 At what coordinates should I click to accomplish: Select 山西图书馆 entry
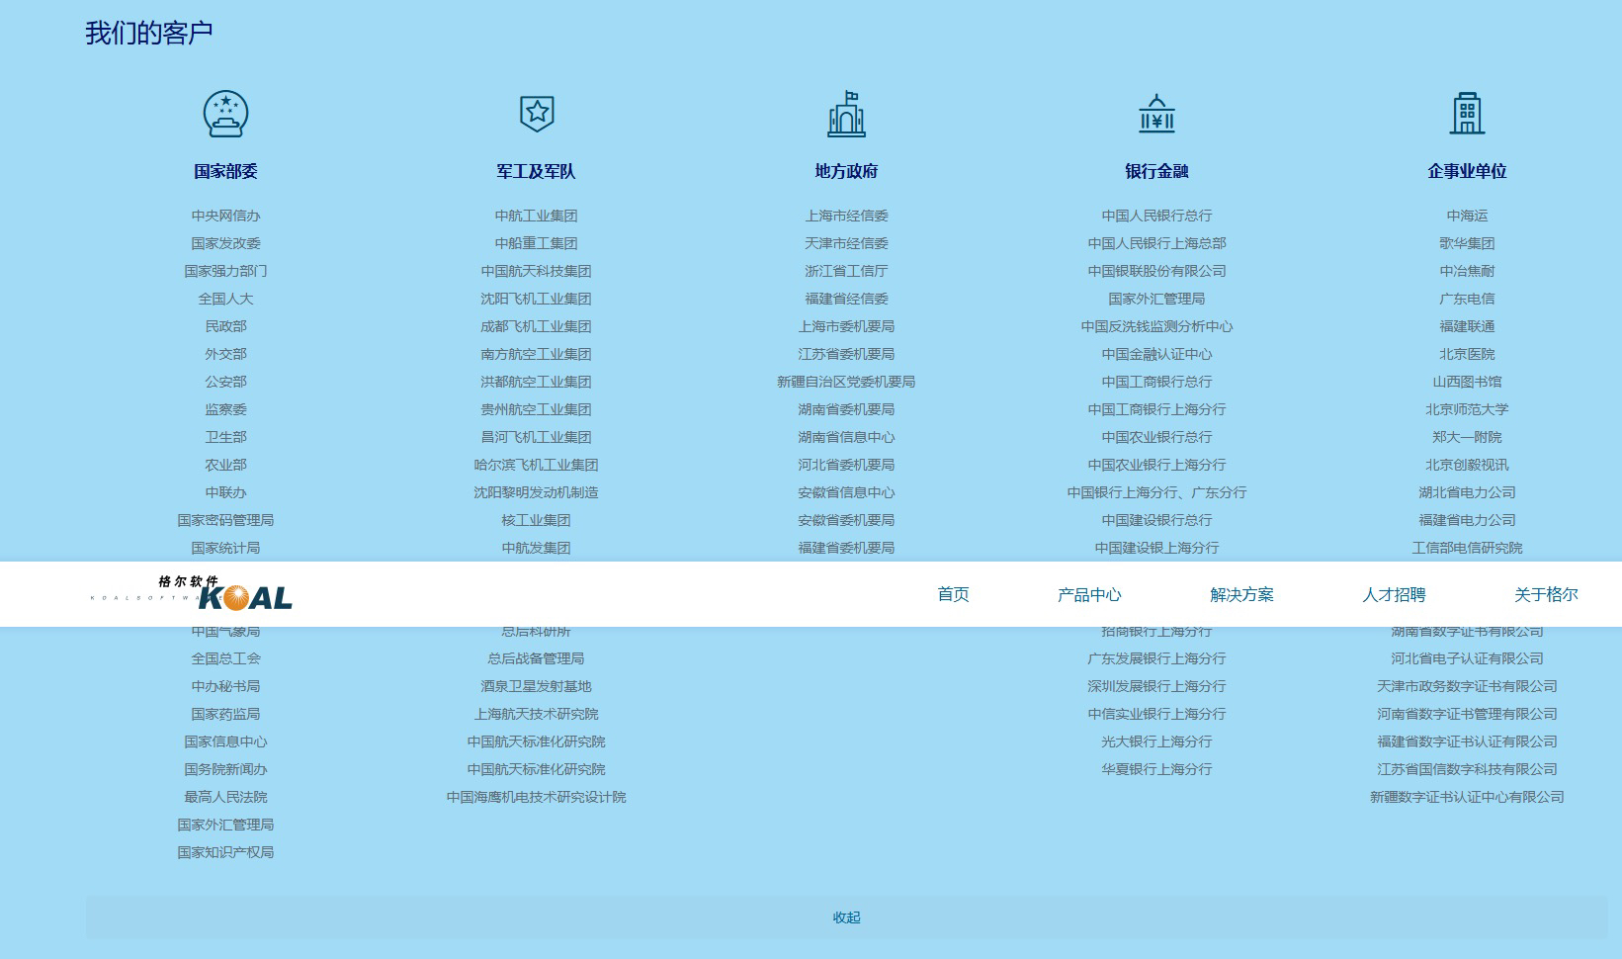pyautogui.click(x=1467, y=382)
